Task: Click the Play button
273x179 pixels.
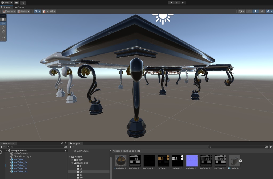Action: (x=171, y=3)
